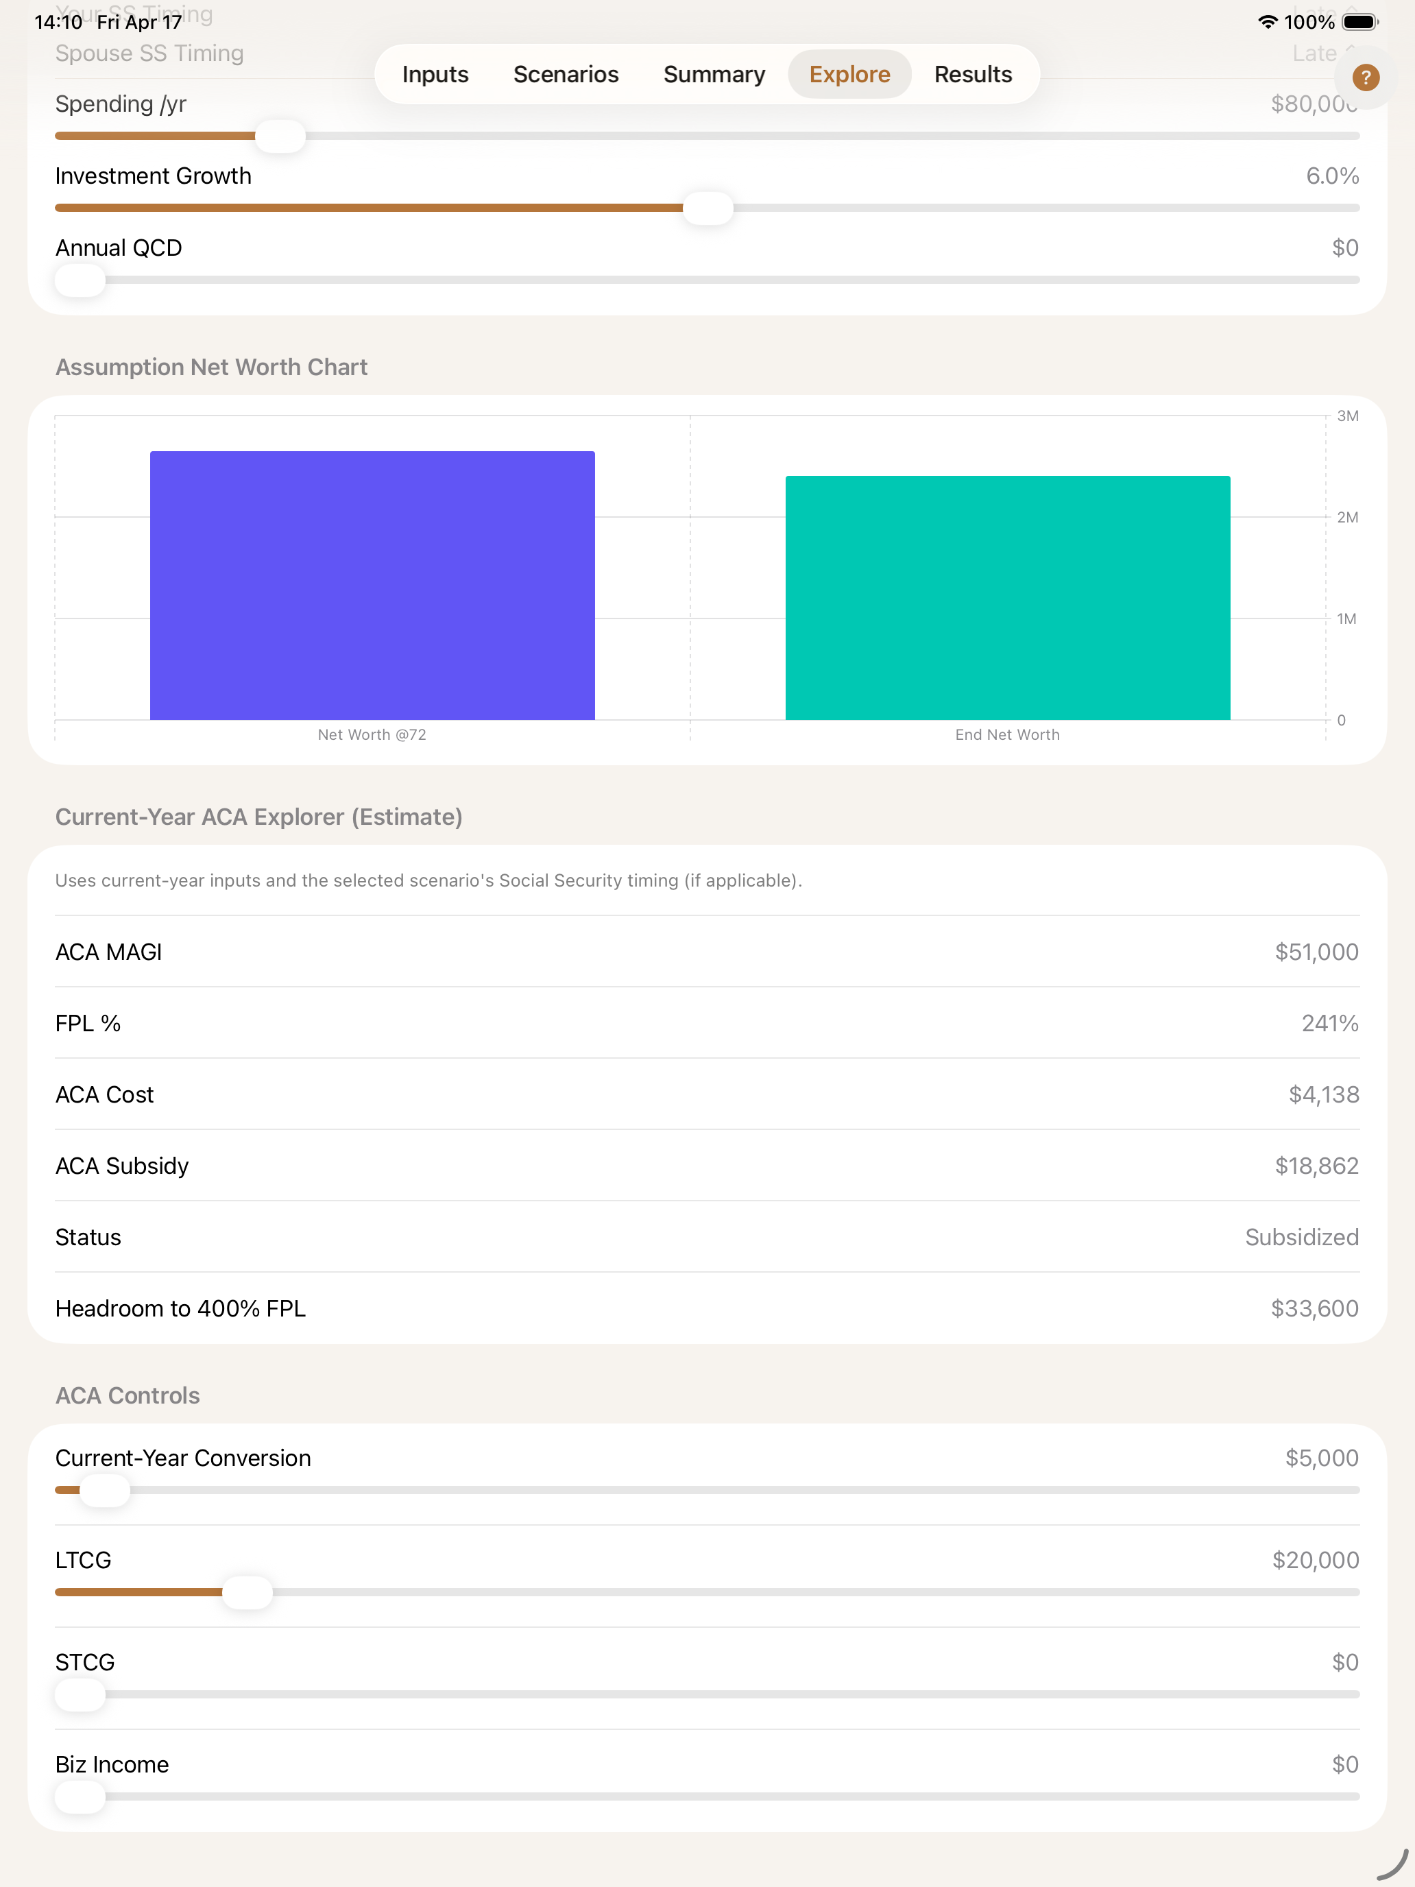Tap the Headroom to 400% FPL label

coord(180,1310)
